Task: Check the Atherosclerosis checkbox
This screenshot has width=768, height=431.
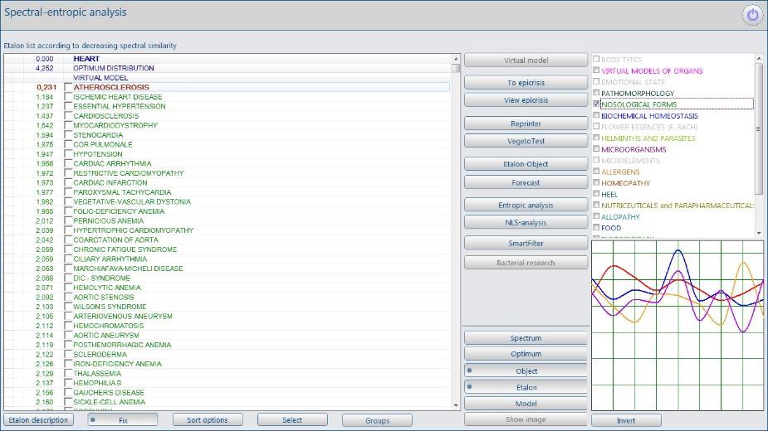Action: click(69, 87)
